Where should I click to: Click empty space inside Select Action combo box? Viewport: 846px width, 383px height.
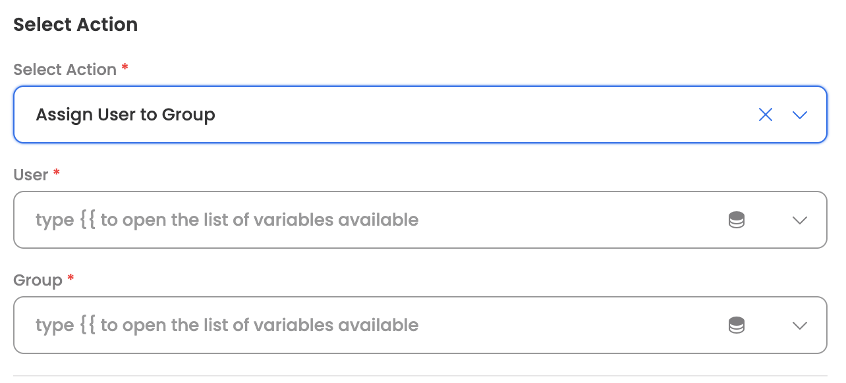click(461, 115)
